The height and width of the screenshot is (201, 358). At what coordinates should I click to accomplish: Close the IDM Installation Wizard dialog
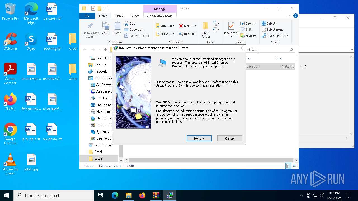pos(241,48)
